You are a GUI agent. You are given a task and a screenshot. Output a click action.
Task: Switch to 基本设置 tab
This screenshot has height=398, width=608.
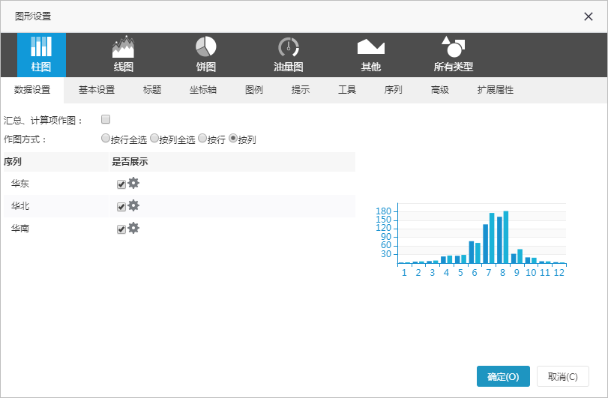coord(97,90)
